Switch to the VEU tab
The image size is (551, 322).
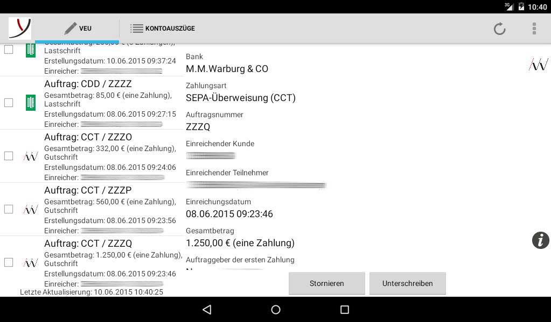pos(78,28)
